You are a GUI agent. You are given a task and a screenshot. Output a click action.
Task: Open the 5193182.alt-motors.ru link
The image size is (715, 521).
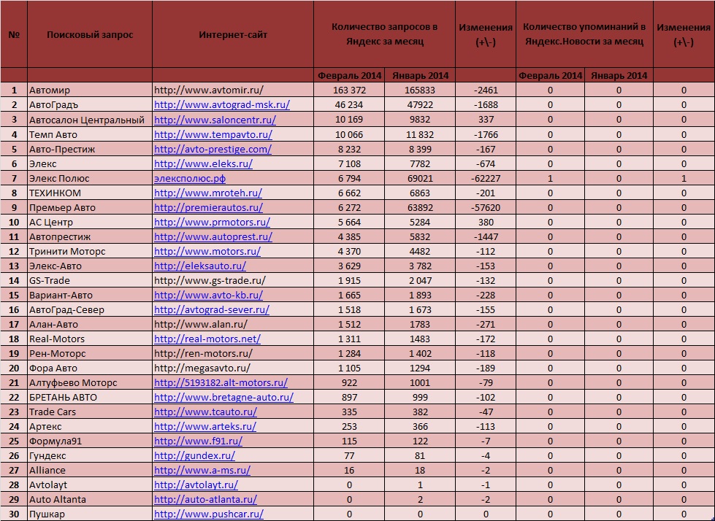(221, 382)
